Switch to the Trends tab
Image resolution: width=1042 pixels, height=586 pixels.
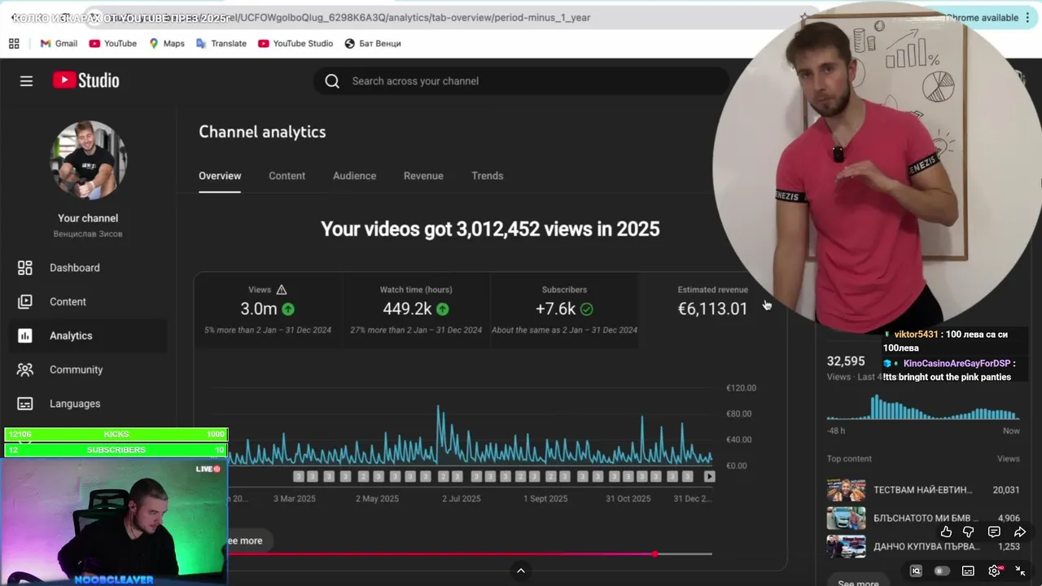pyautogui.click(x=488, y=176)
